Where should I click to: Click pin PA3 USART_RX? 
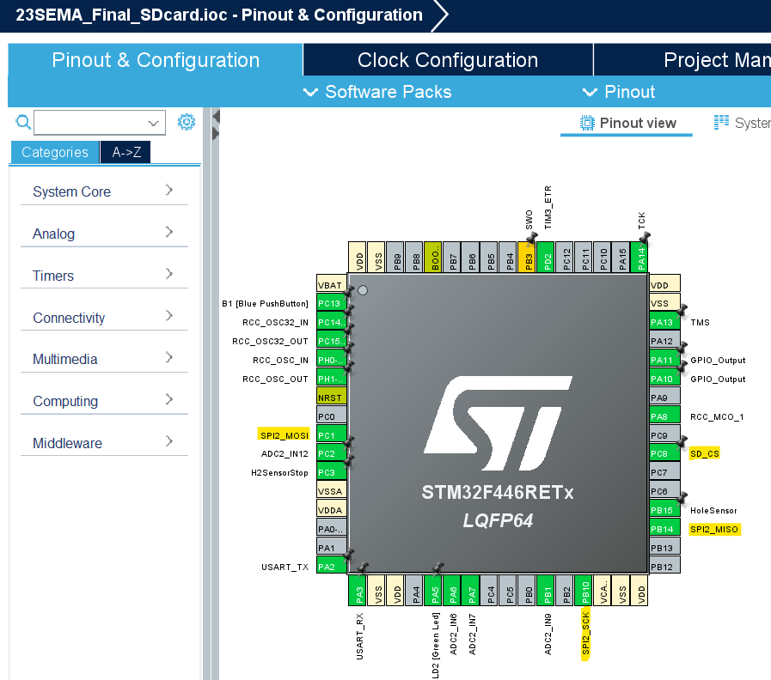pyautogui.click(x=358, y=591)
